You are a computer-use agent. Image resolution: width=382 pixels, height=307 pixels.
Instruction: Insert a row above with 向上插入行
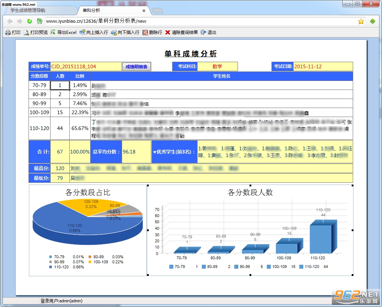[x=94, y=33]
